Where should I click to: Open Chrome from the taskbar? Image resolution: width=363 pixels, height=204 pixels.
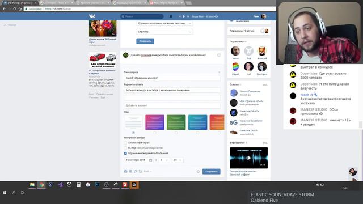[x=41, y=185]
